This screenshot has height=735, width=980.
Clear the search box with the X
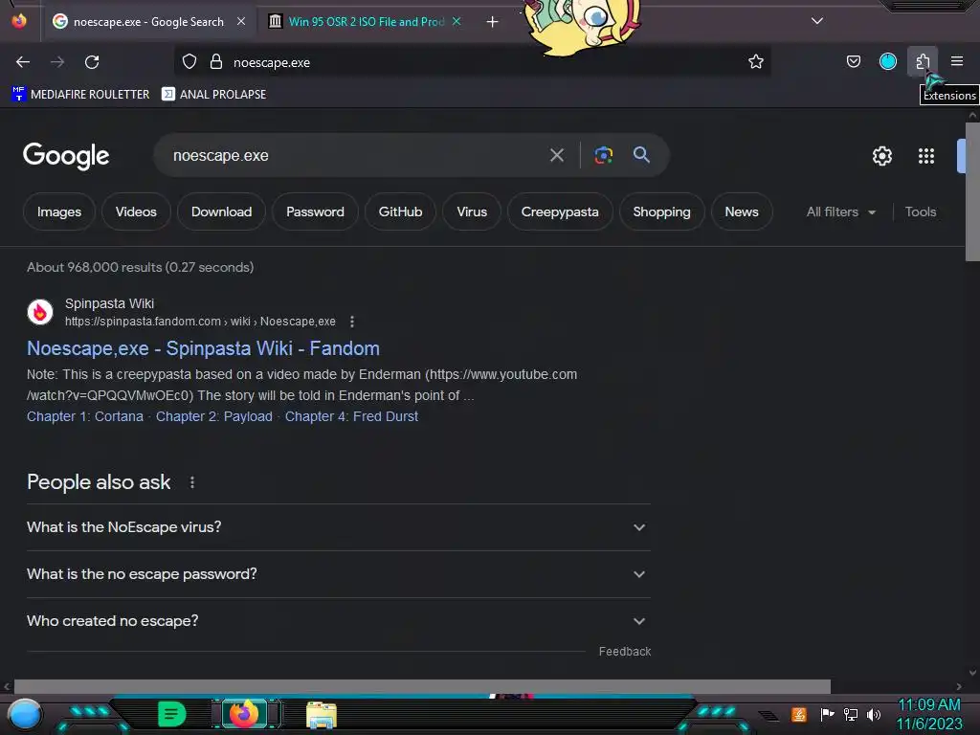(556, 155)
